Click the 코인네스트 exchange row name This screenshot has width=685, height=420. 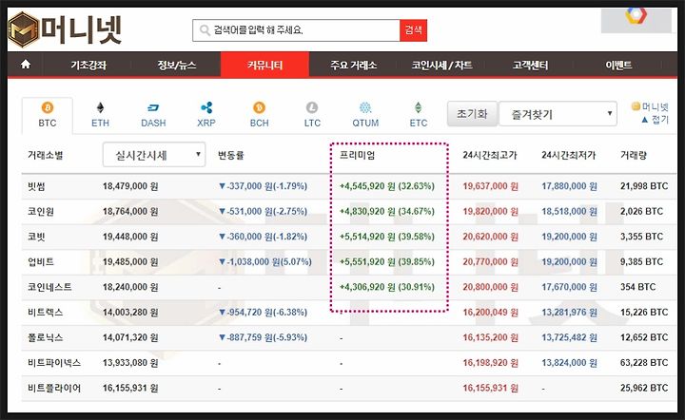coord(49,287)
